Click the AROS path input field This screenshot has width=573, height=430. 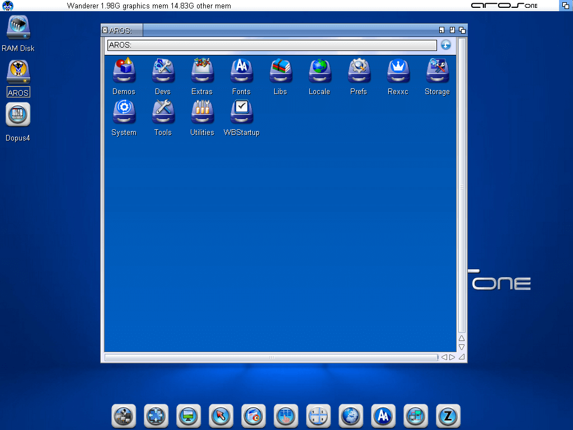(x=273, y=45)
